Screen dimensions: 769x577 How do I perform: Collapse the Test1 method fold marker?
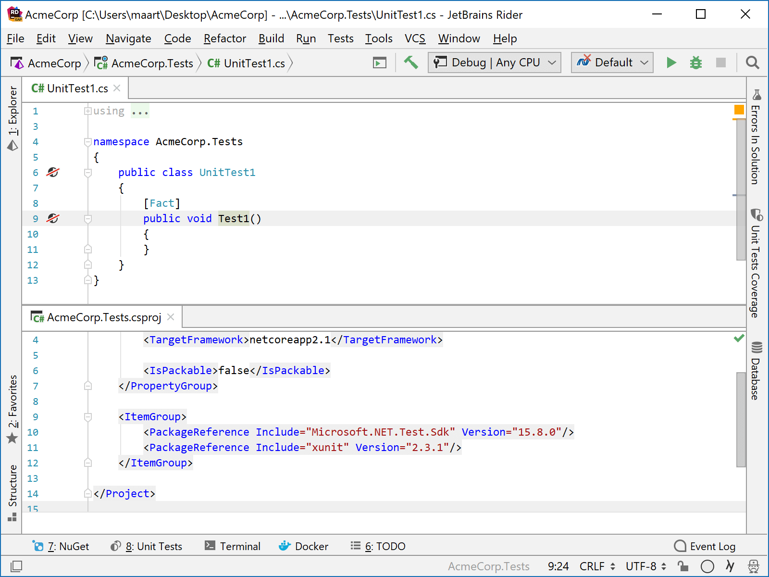[88, 219]
